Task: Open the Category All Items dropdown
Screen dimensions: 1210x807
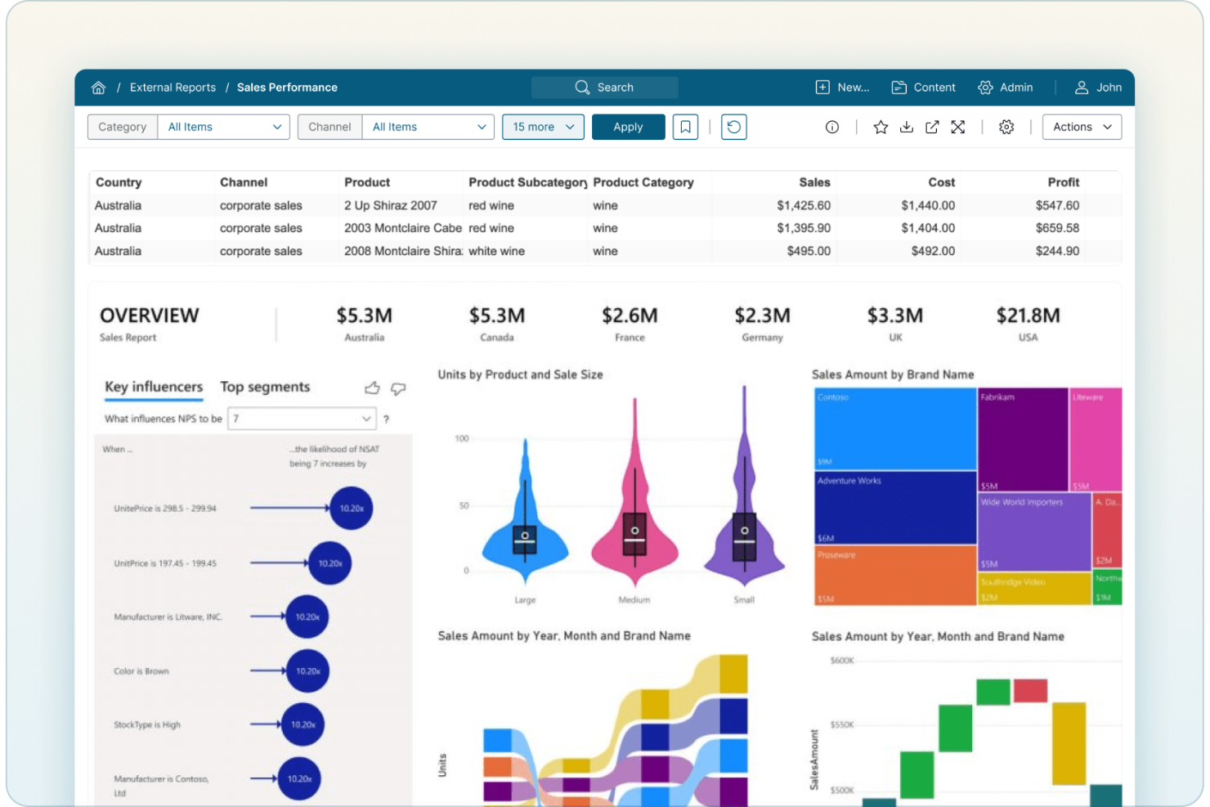Action: coord(223,127)
